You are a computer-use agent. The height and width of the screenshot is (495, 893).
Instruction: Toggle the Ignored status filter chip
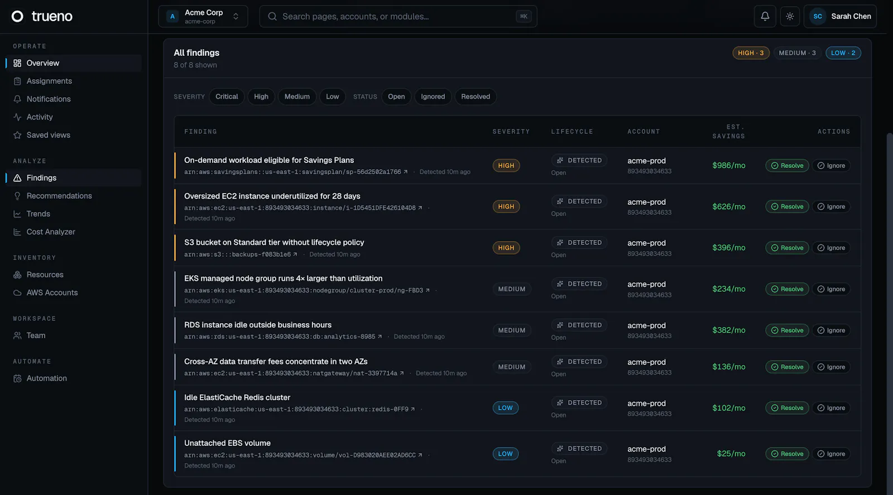(x=433, y=97)
